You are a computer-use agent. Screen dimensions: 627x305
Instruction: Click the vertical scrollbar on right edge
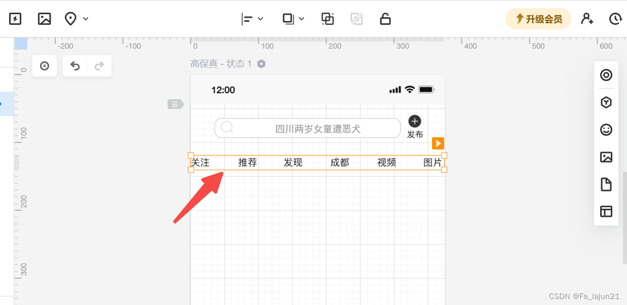point(624,218)
